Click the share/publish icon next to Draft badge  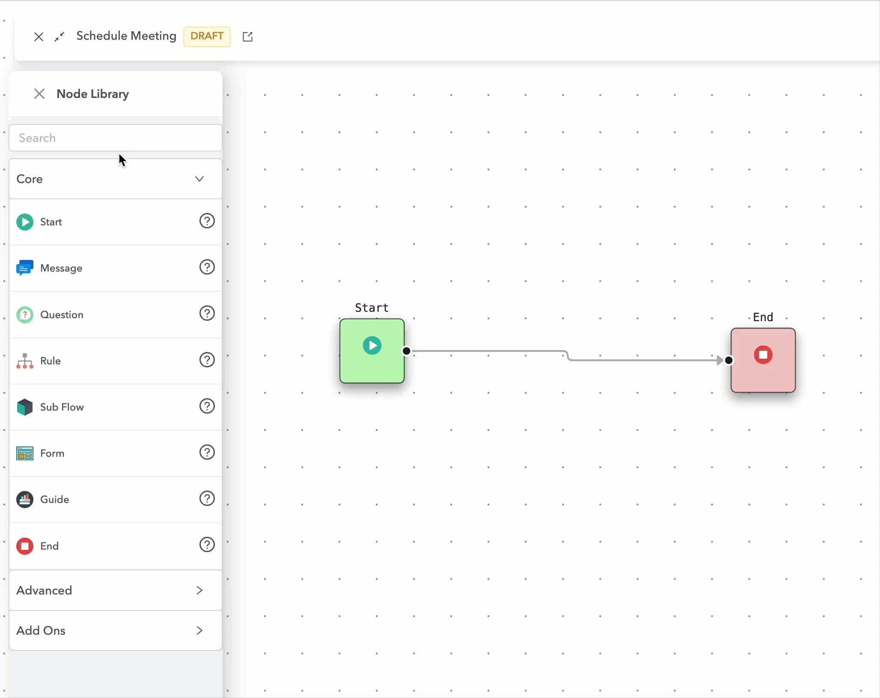click(x=247, y=36)
